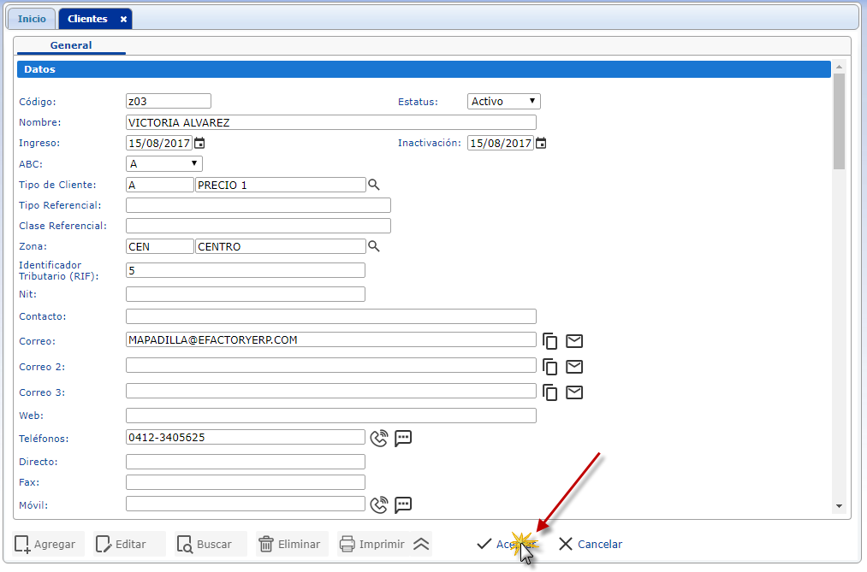
Task: Open the ABC classification dropdown
Action: 164,164
